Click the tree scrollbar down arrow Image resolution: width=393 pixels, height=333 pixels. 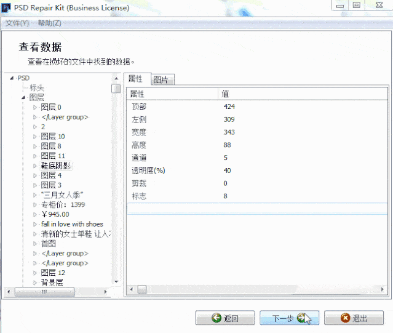(116, 281)
